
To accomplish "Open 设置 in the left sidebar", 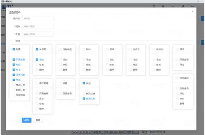I will [3, 61].
